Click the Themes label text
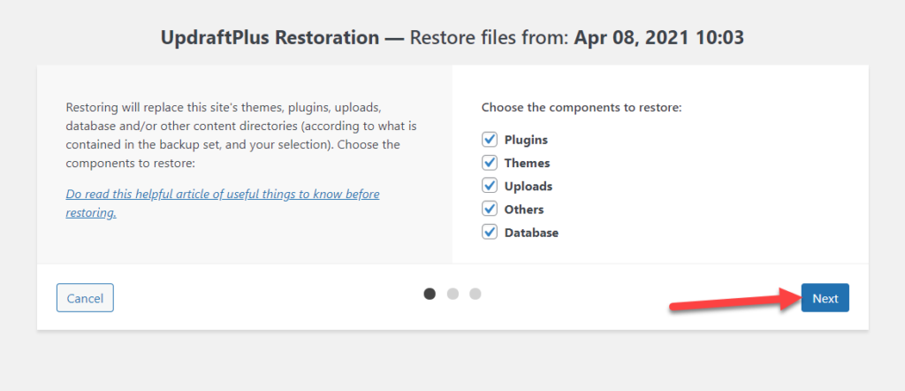905x391 pixels. tap(527, 163)
